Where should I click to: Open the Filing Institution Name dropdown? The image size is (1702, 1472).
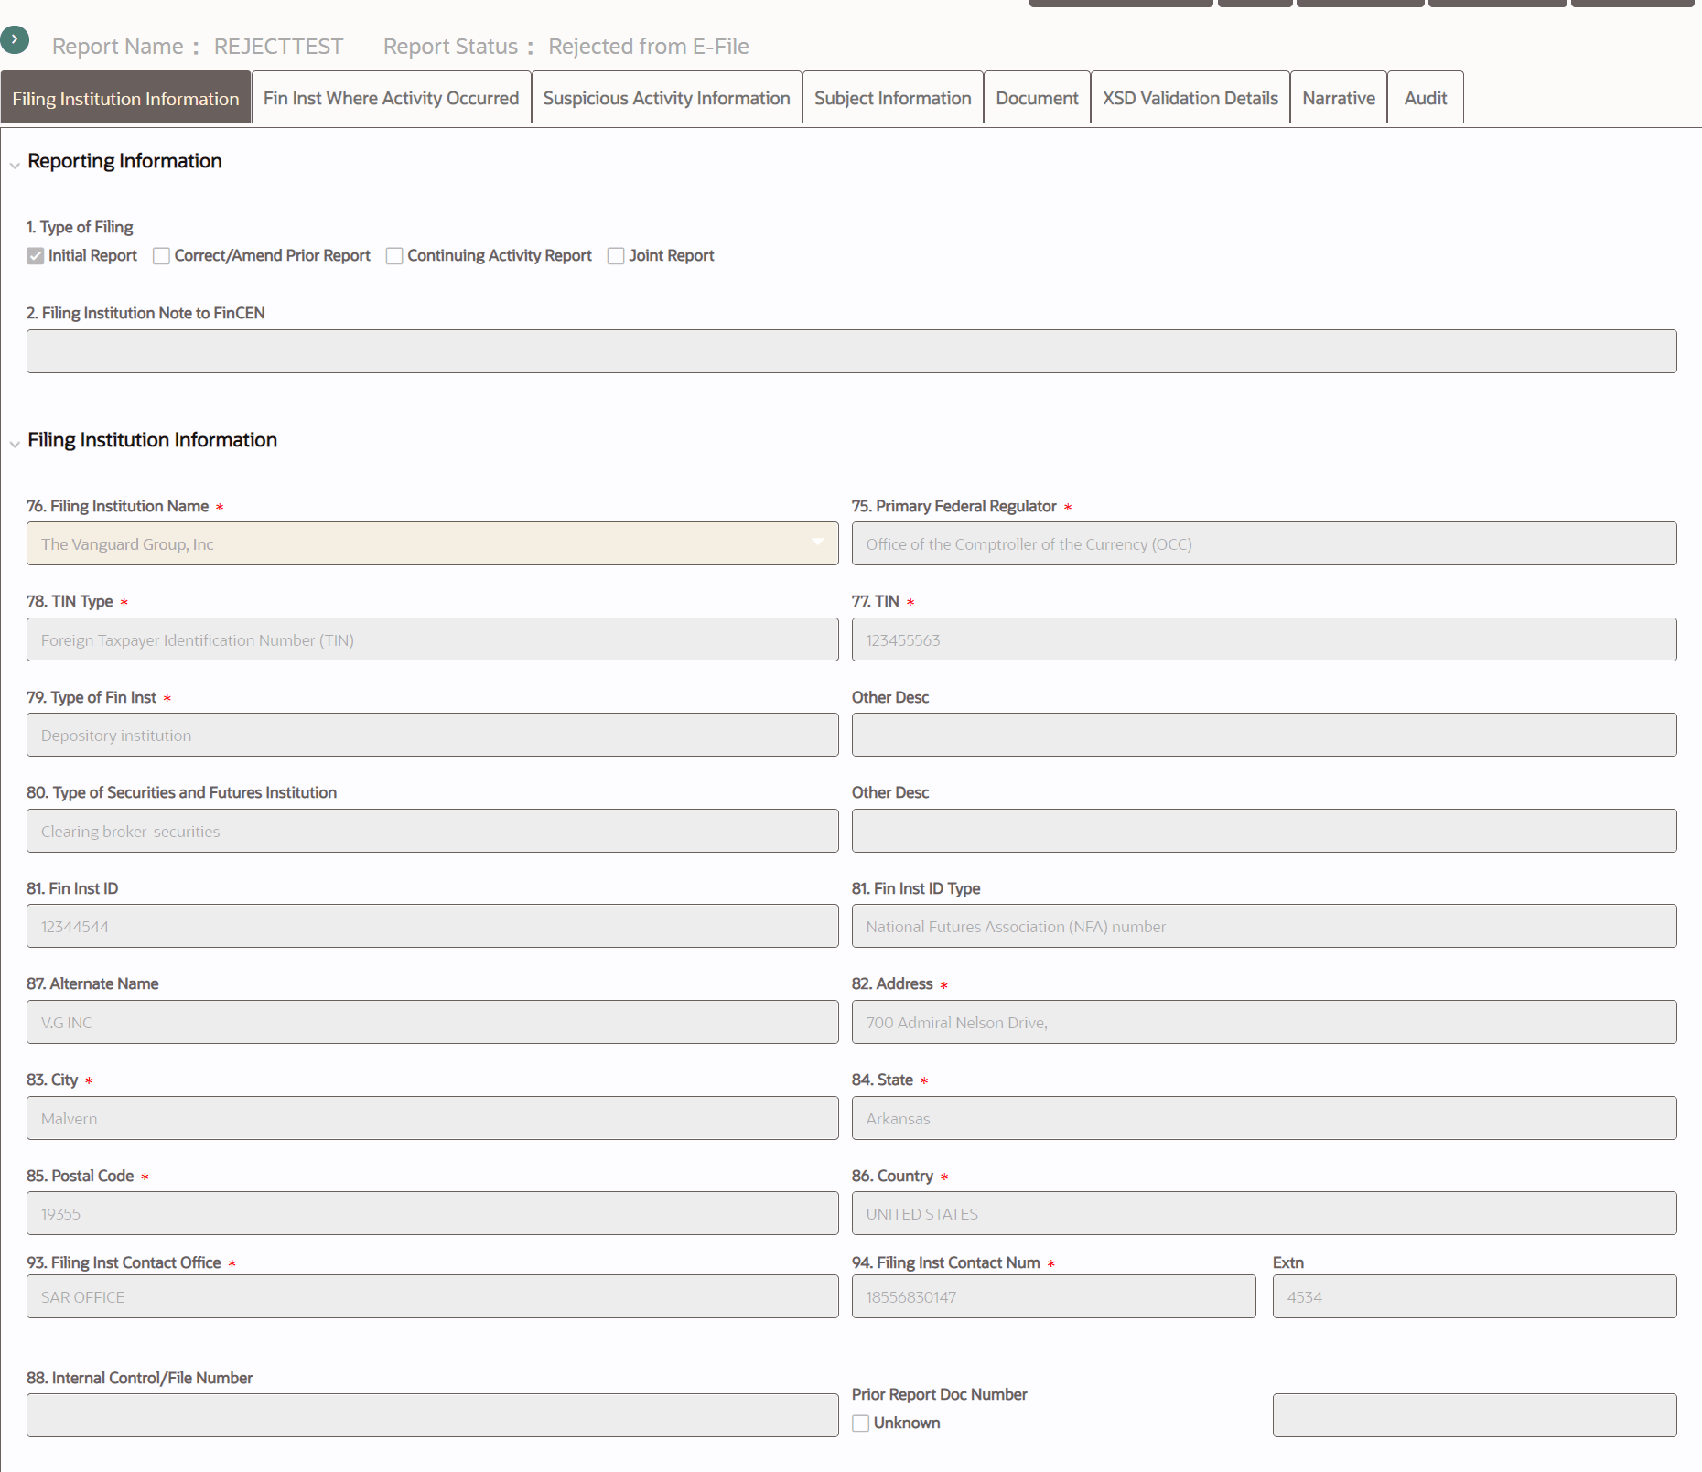pyautogui.click(x=433, y=543)
